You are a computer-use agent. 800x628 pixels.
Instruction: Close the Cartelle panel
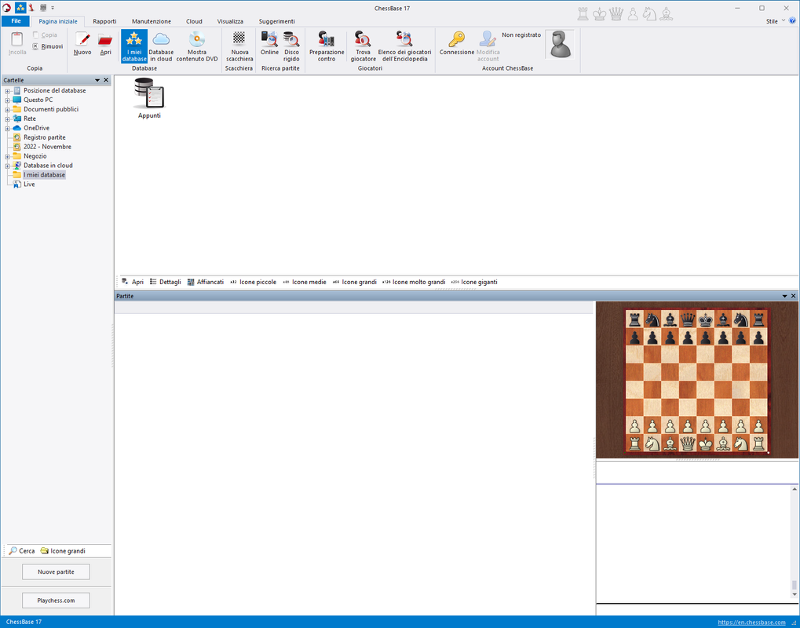click(106, 80)
